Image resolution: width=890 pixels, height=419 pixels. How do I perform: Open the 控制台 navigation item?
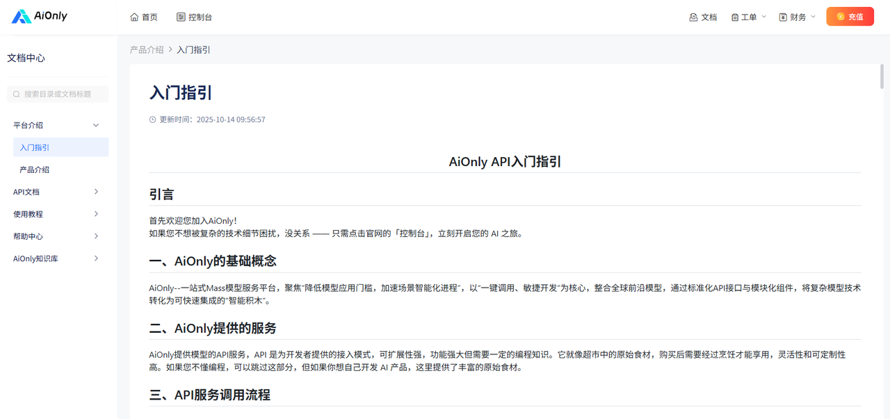coord(194,17)
